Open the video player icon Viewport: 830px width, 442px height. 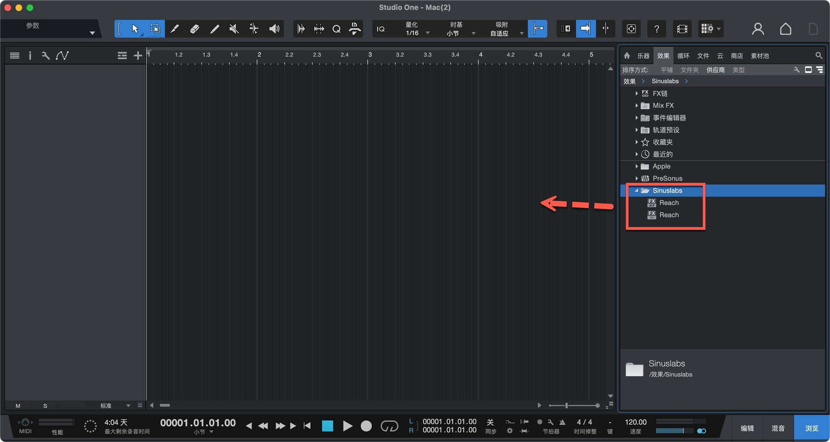point(682,29)
